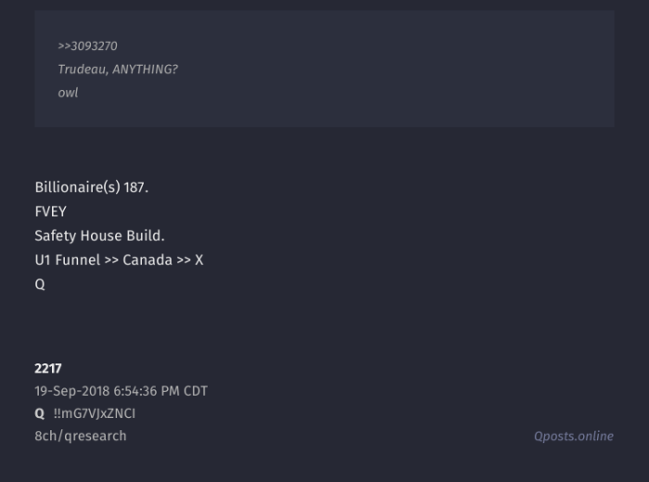Click the >>3093270 reply reference link
Image resolution: width=649 pixels, height=482 pixels.
tap(87, 45)
